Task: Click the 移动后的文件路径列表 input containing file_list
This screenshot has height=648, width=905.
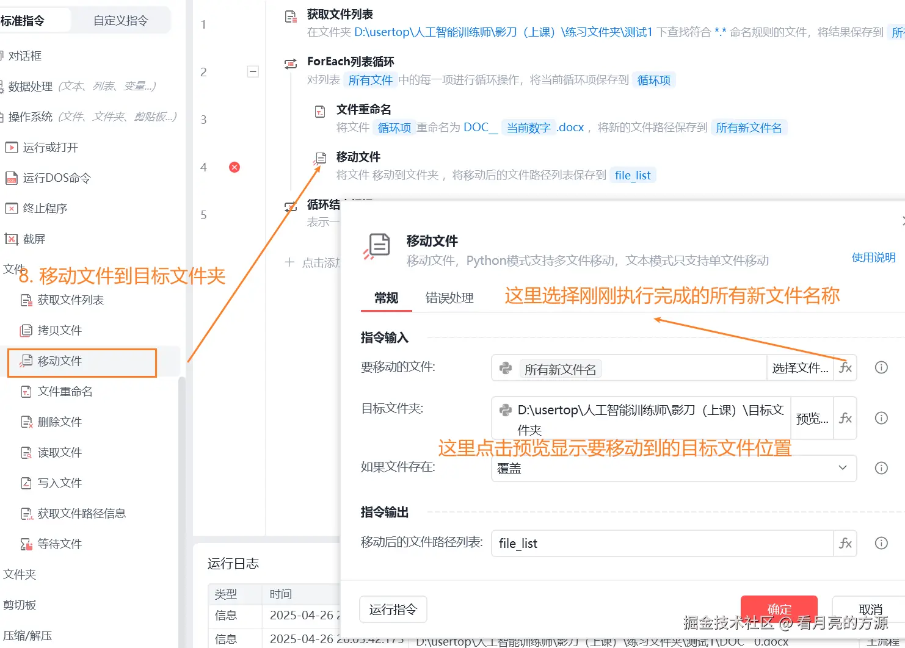Action: click(663, 543)
